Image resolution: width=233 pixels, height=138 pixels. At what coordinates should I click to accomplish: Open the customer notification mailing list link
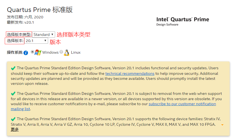pyautogui.click(x=182, y=104)
